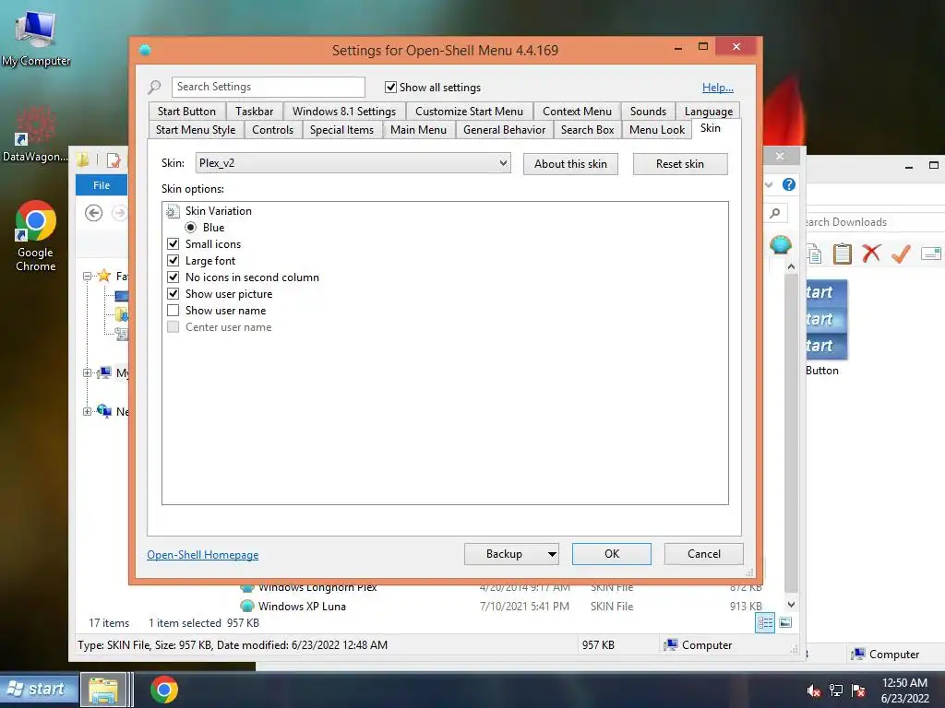The image size is (945, 708).
Task: Switch to the Controls tab
Action: click(x=272, y=130)
